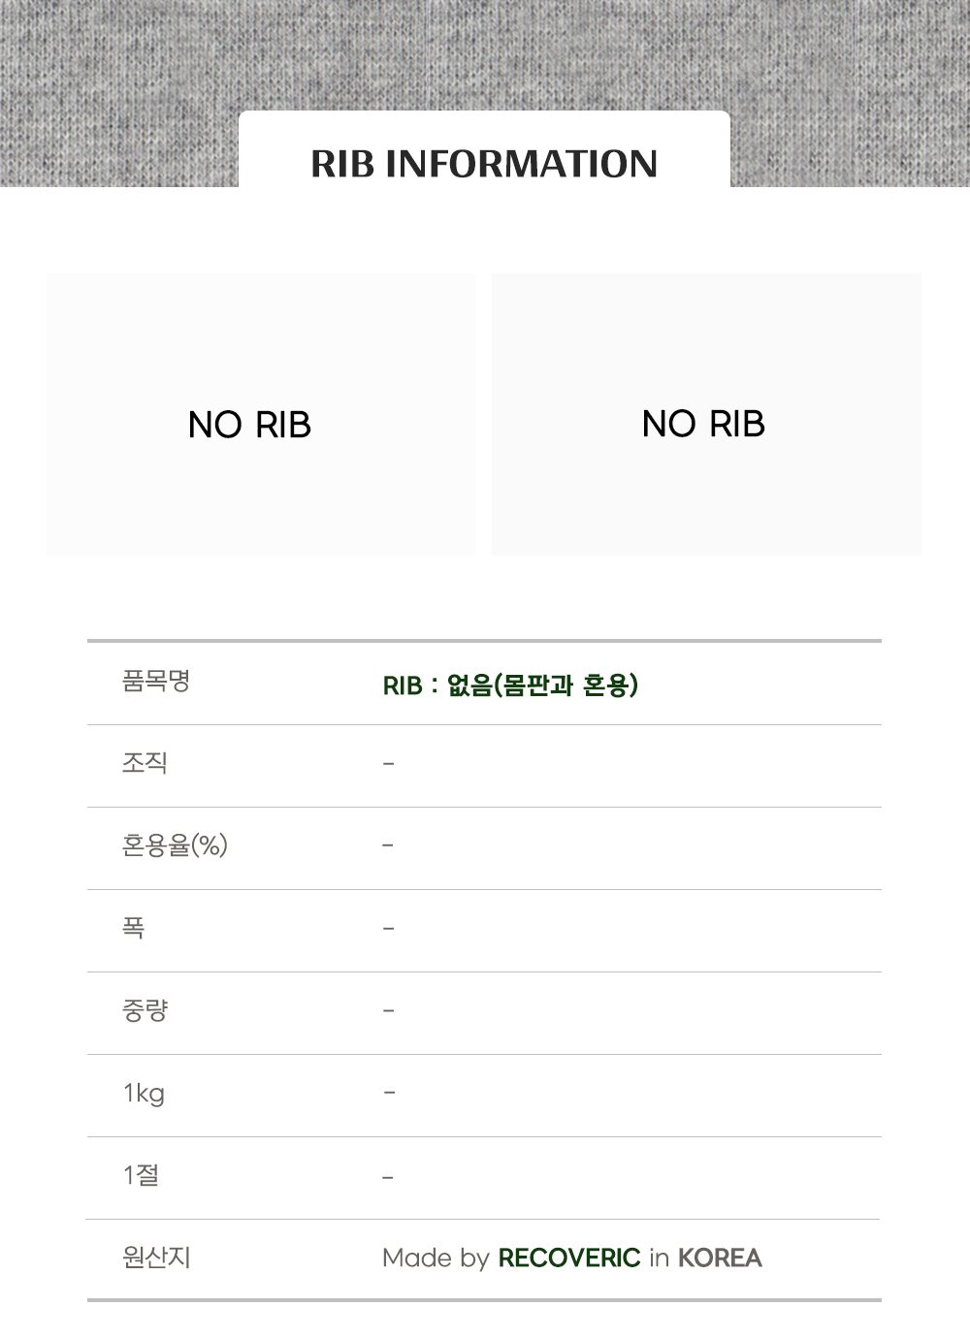
Task: Click the KOREA origin text
Action: pyautogui.click(x=720, y=1258)
